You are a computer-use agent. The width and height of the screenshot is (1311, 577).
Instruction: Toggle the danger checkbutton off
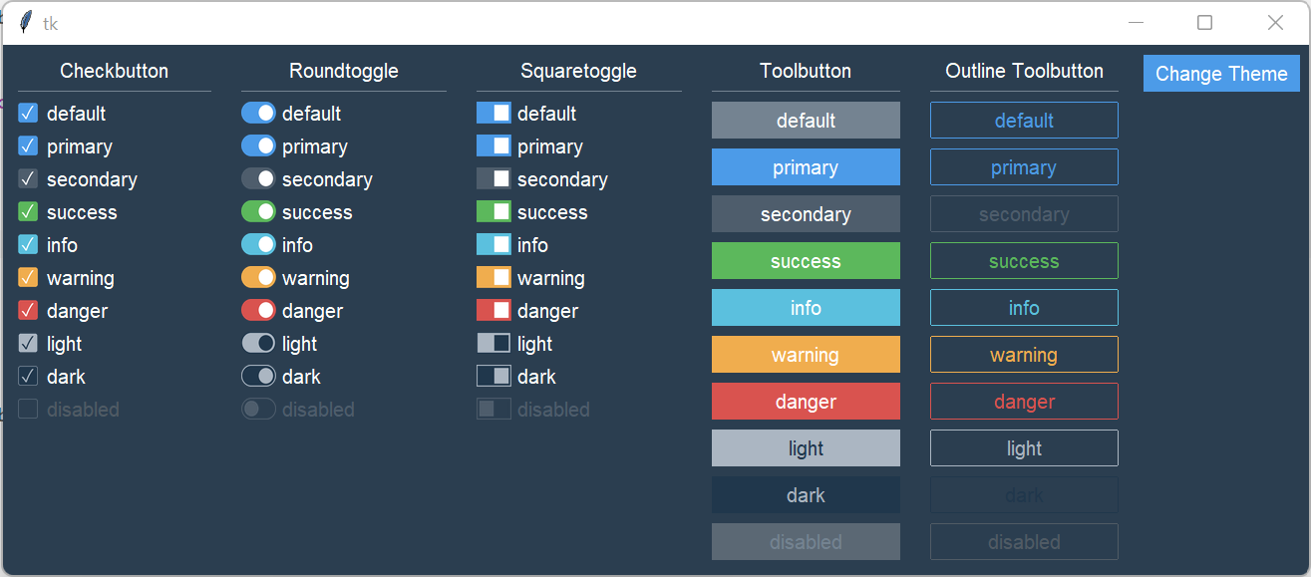28,310
